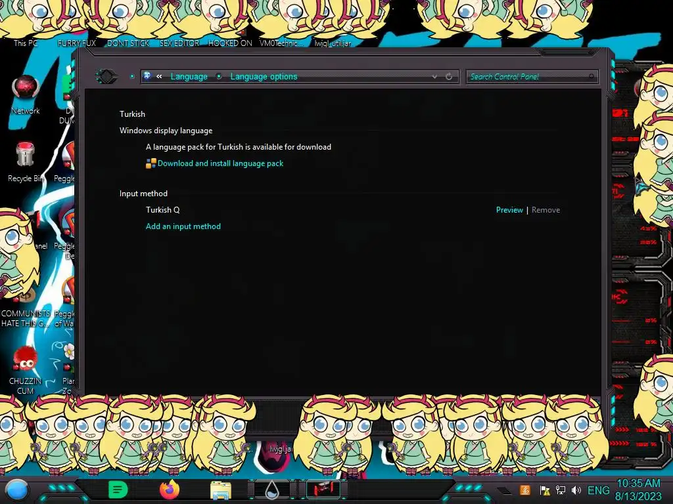Click the language pack availability message
Viewport: 673px width, 504px height.
point(238,147)
